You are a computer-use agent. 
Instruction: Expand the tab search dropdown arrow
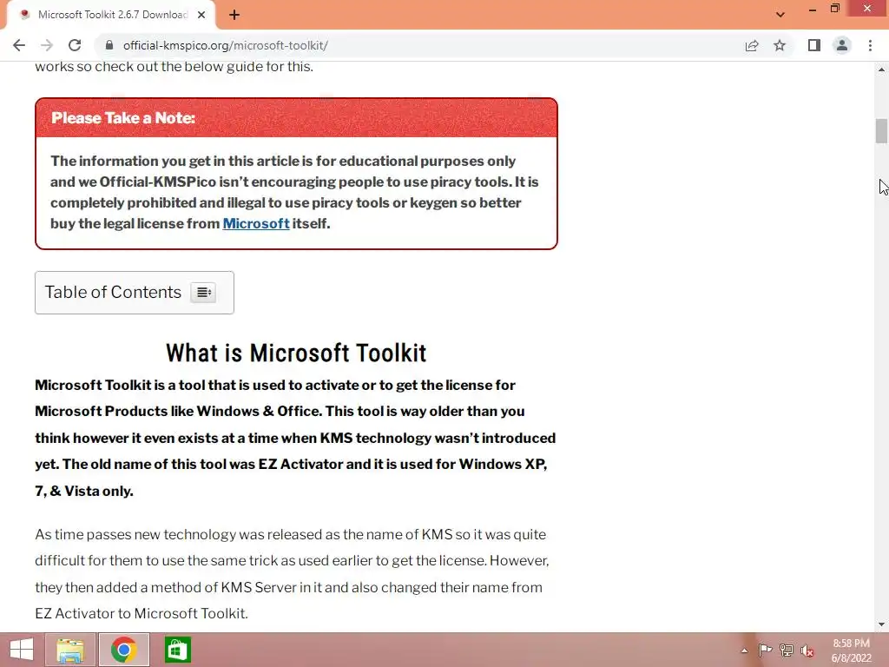point(780,15)
